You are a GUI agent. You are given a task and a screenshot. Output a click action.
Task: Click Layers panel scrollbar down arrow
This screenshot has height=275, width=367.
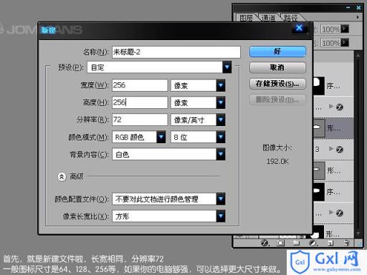coord(358,233)
